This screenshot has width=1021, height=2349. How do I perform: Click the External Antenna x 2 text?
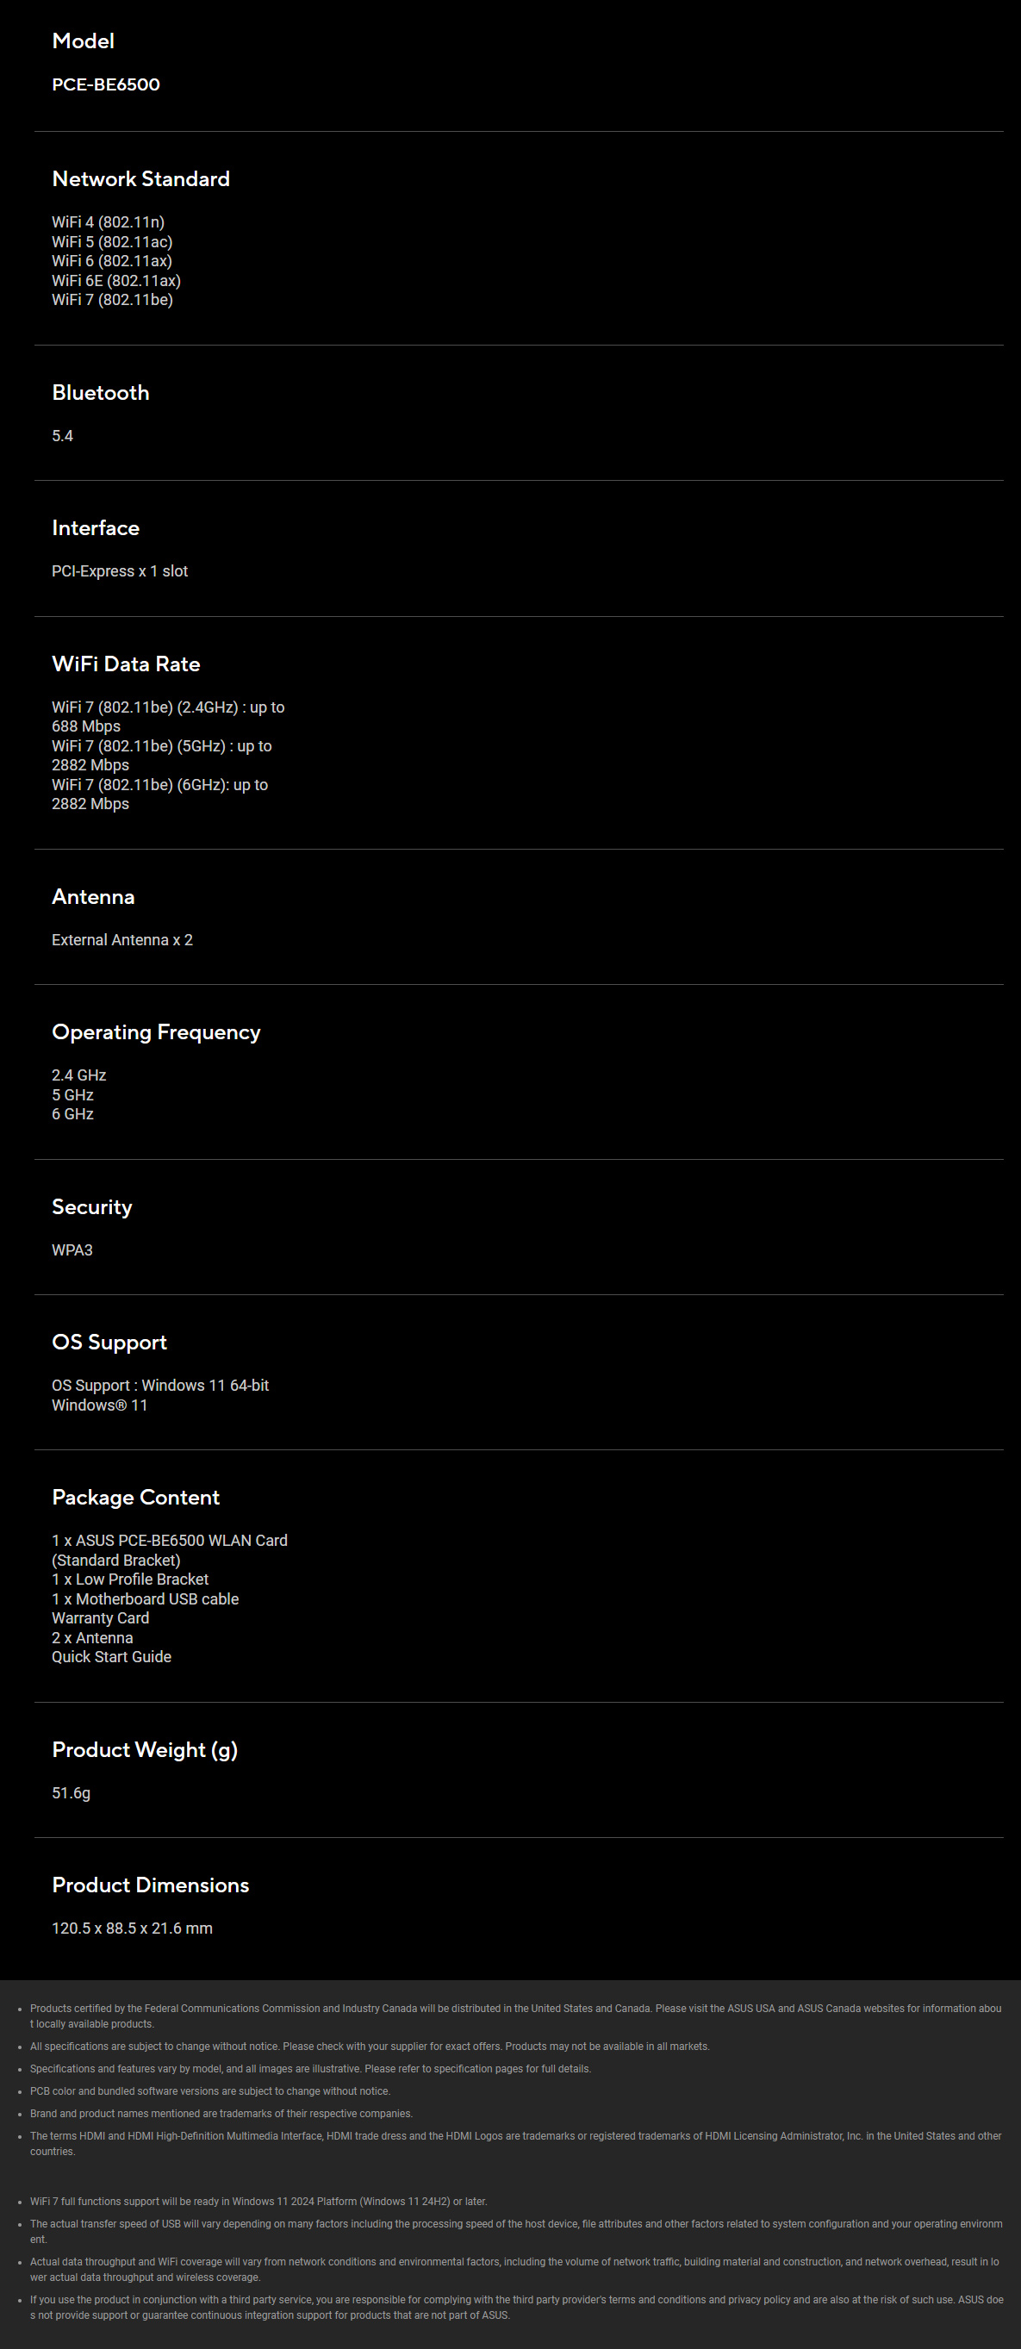122,940
